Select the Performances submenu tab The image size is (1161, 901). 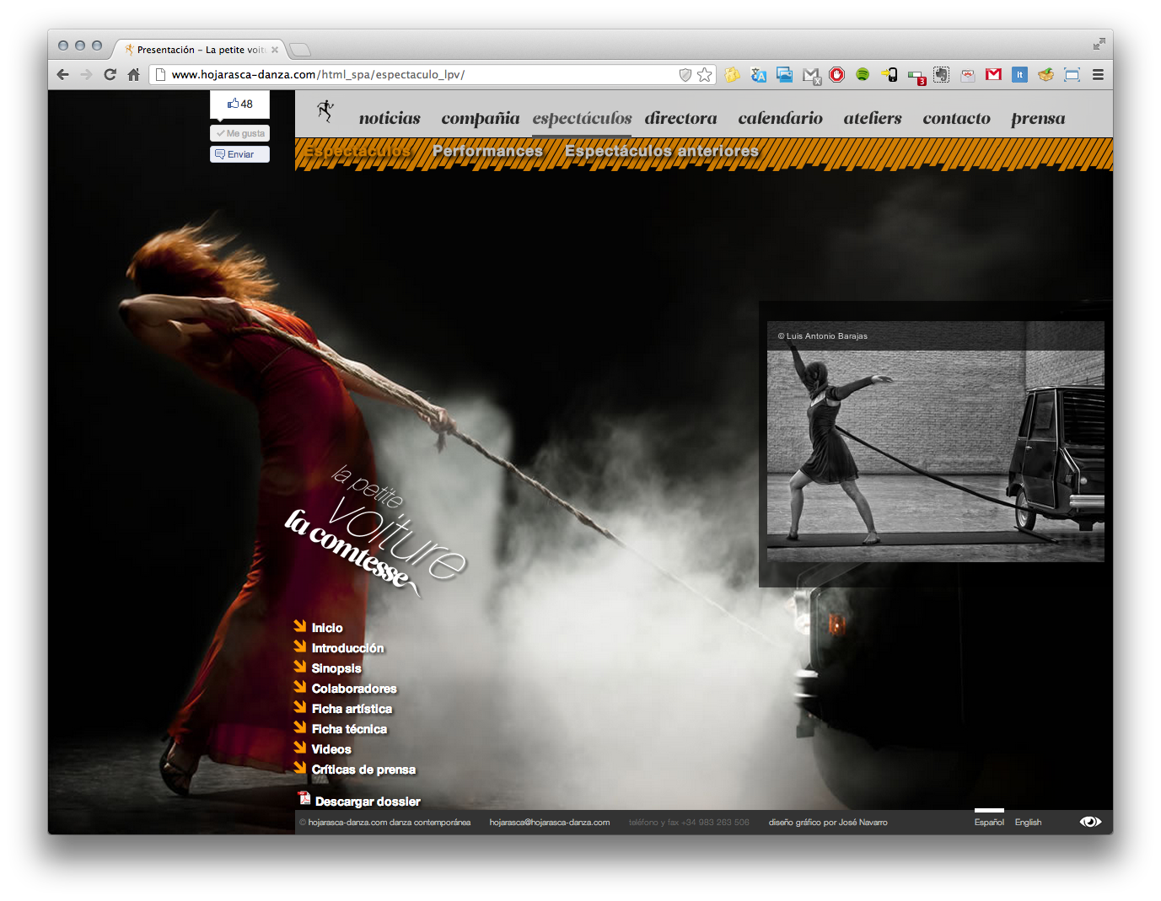[x=487, y=151]
